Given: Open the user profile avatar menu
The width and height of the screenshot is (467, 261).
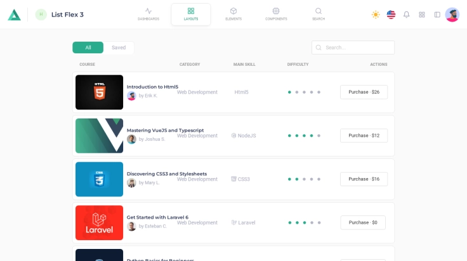Looking at the screenshot, I should 452,15.
